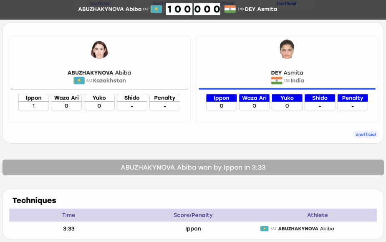Click ABUZHAKYNOVA Abiba in Techniques table
The width and height of the screenshot is (386, 242).
pyautogui.click(x=306, y=229)
